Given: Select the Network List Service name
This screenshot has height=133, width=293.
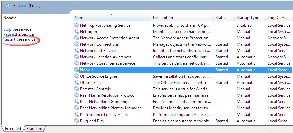Looking at the screenshot, I should [98, 51].
